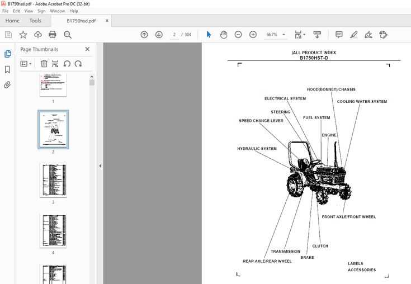
Task: Click the HYDRAULIC SYSTEM label
Action: tap(257, 149)
